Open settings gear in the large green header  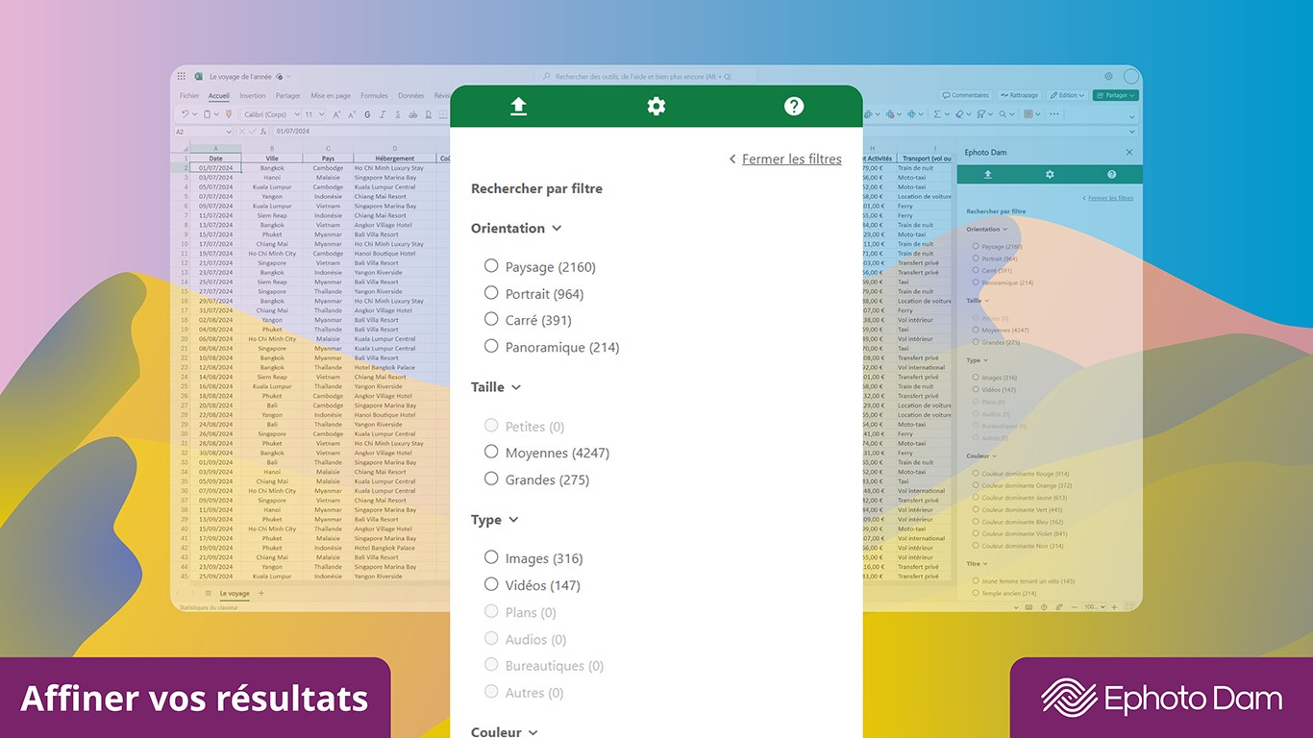pyautogui.click(x=656, y=106)
